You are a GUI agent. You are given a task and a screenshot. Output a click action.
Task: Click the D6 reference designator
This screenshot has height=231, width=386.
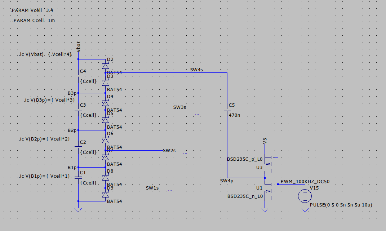(110, 134)
